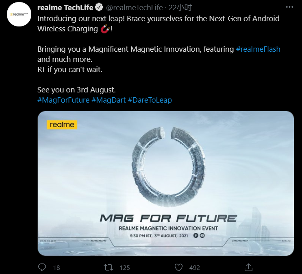302x274 pixels.
Task: Open the #MagDart hashtag
Action: pos(109,100)
